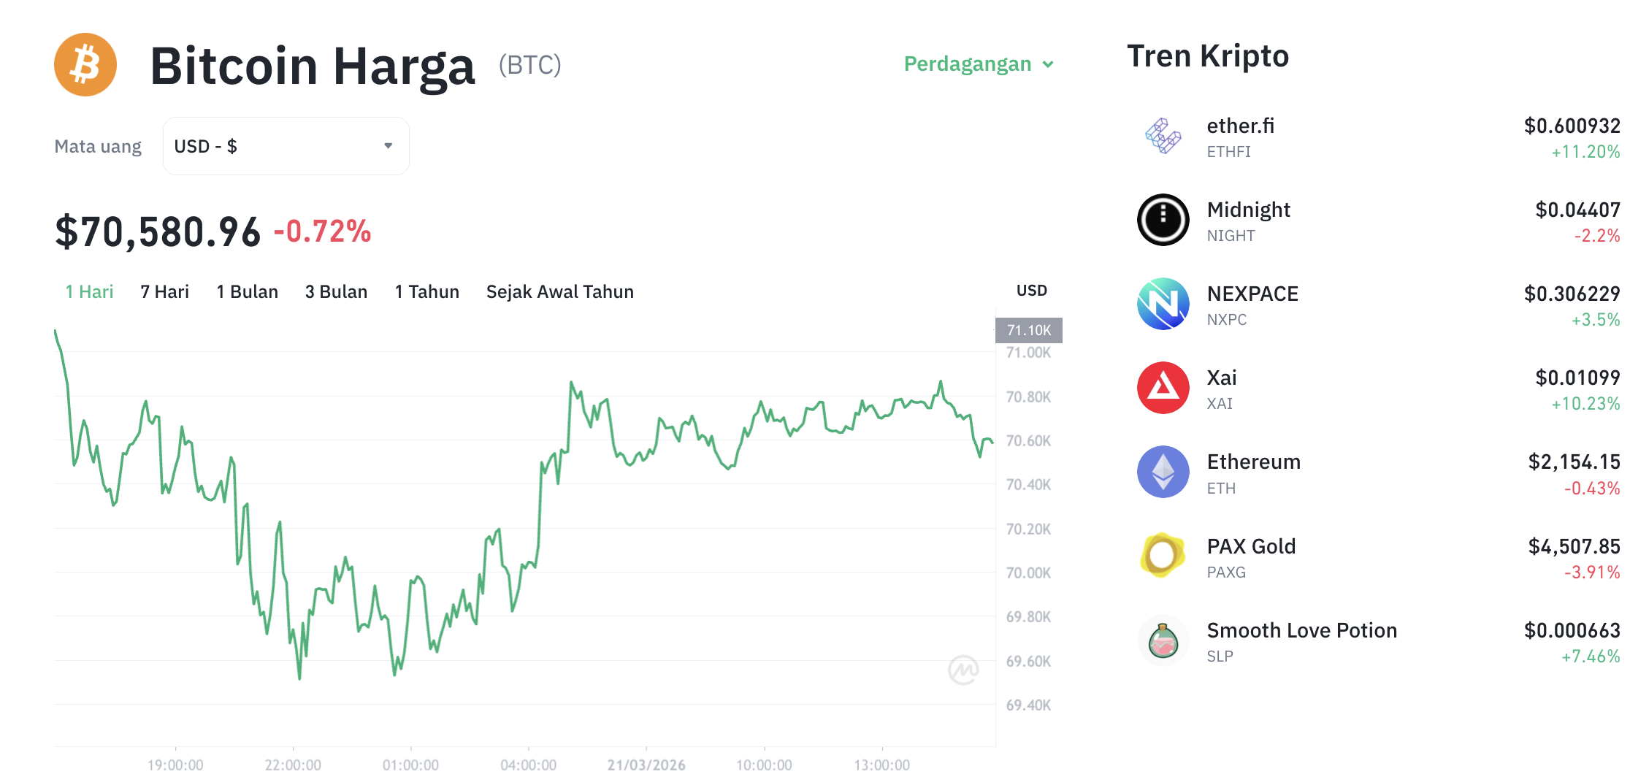Open the Ethereum price link
Image resolution: width=1630 pixels, height=777 pixels.
coord(1574,460)
